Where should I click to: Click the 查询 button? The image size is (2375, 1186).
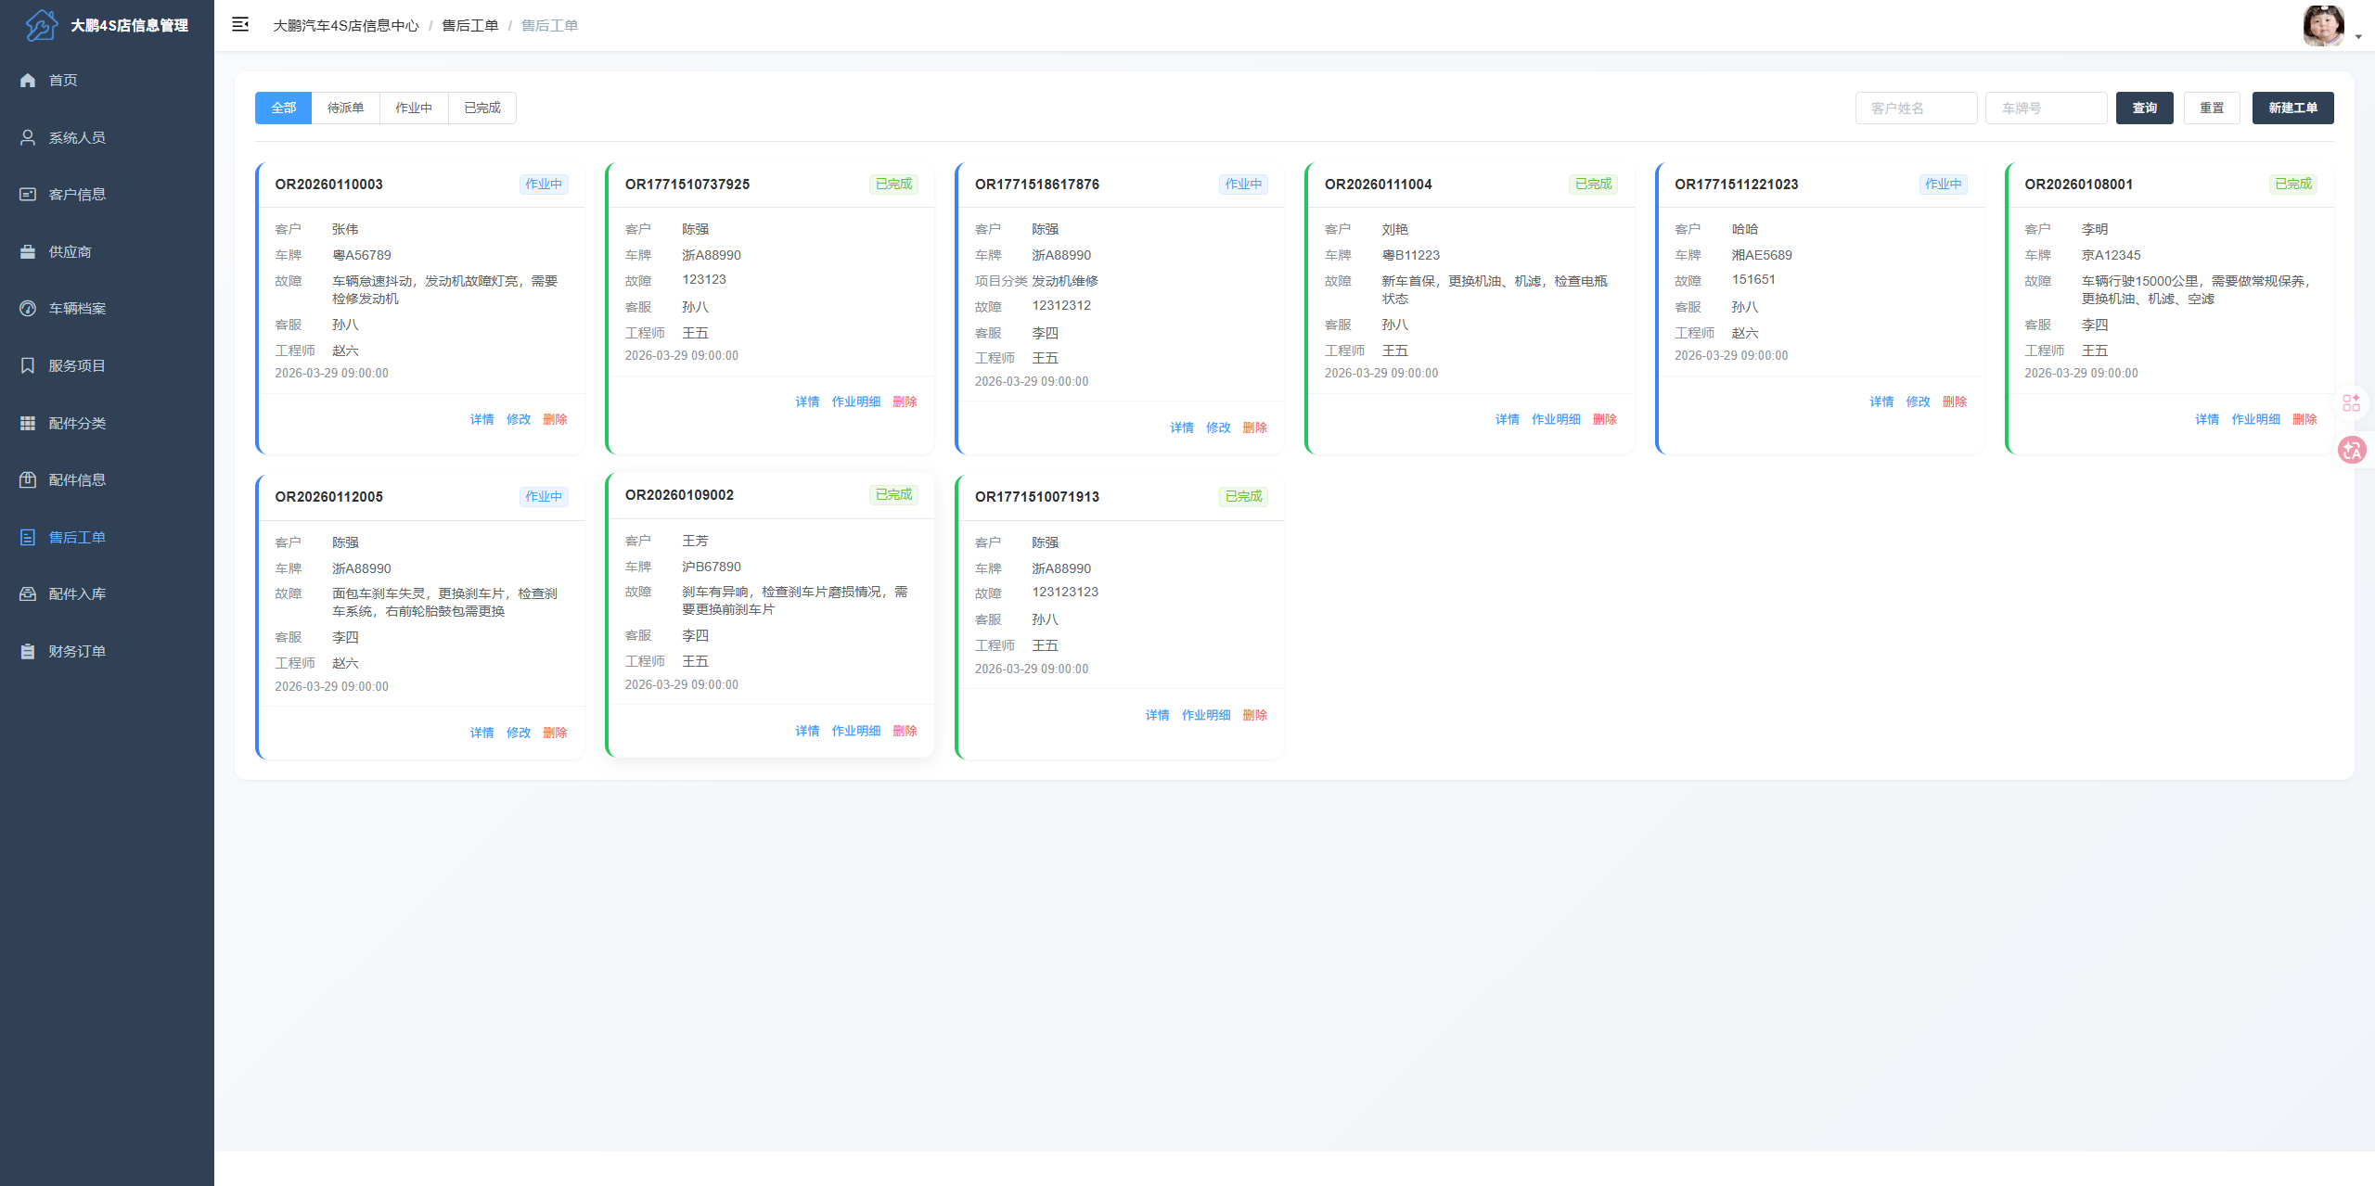(x=2144, y=108)
